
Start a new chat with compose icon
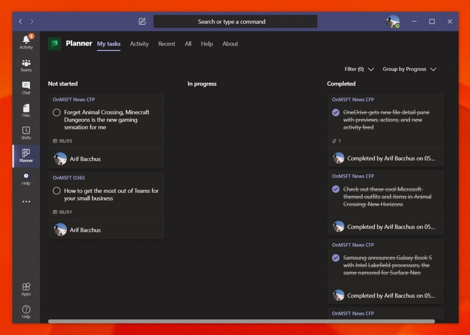coord(142,22)
